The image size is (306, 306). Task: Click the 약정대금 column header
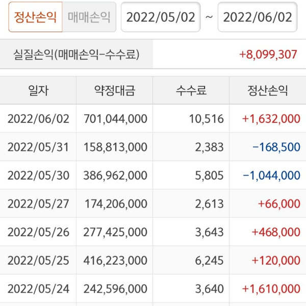[x=115, y=91]
